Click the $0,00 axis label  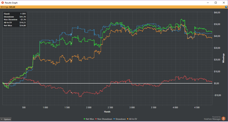(217, 83)
